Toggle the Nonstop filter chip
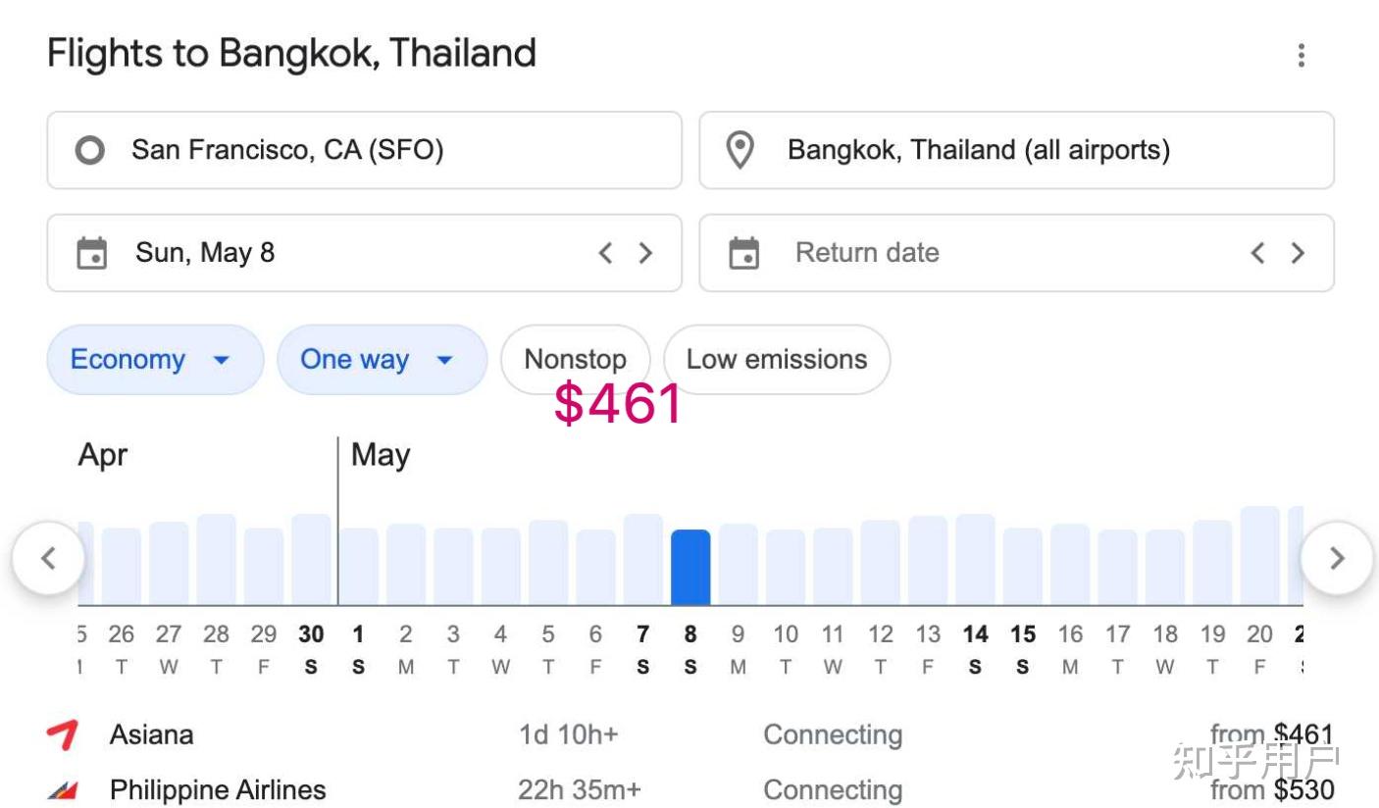Viewport: 1379px width, 808px height. pos(576,359)
